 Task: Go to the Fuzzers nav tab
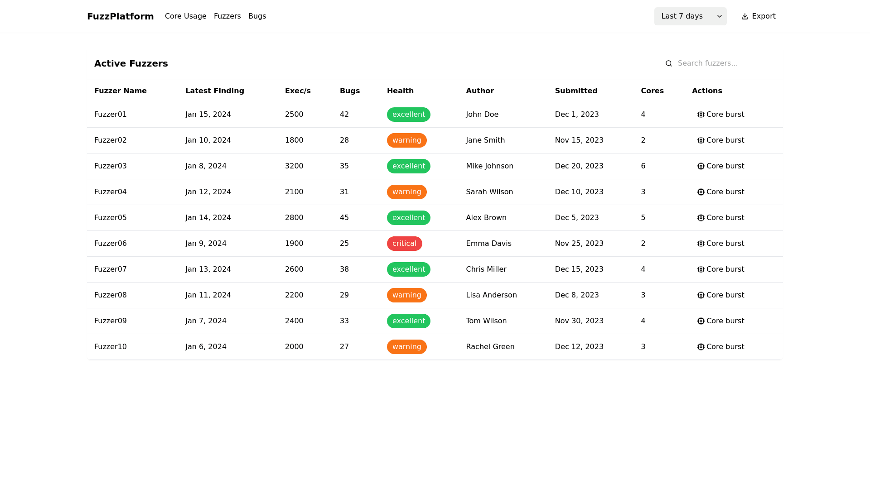click(x=227, y=16)
